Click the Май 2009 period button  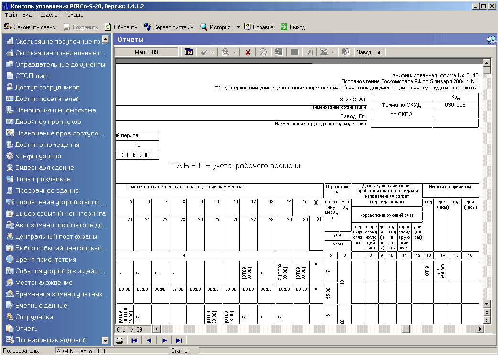(146, 52)
